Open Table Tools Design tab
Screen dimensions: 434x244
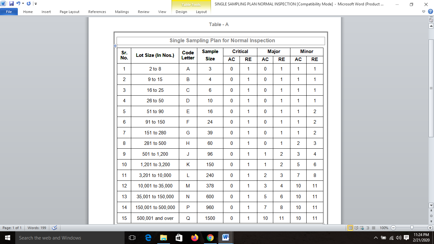click(x=181, y=12)
